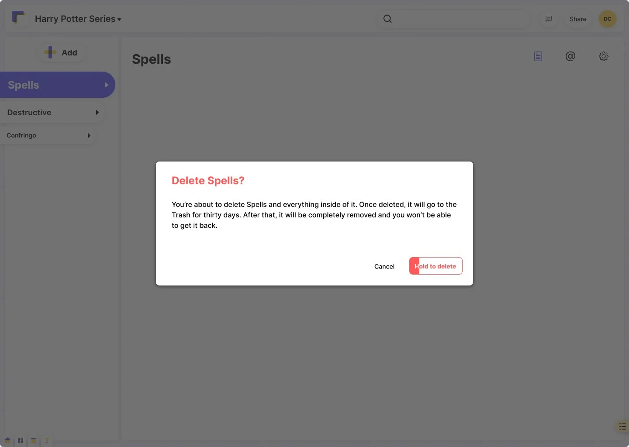The image size is (629, 447).
Task: Click the home icon at bottom
Action: pos(7,440)
